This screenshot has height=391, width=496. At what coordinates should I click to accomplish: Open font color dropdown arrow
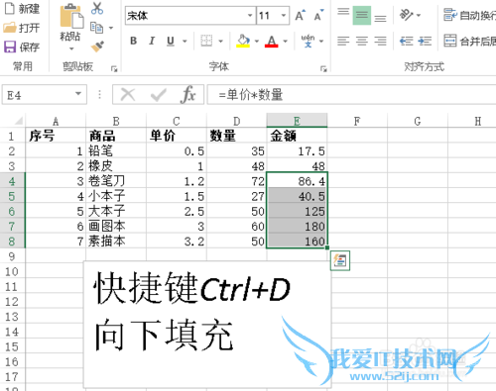[x=286, y=42]
